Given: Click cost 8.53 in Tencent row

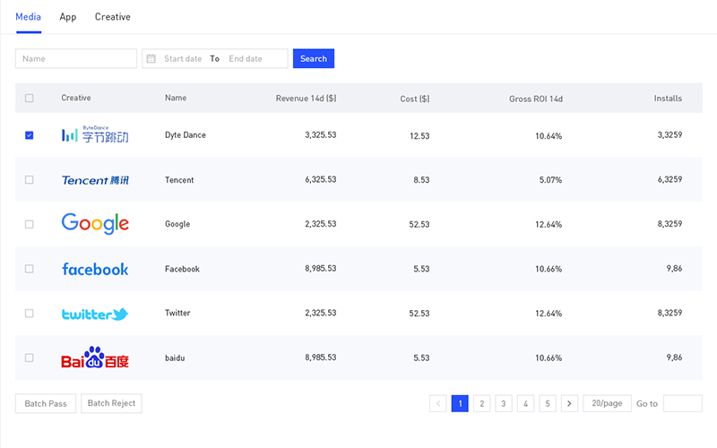Looking at the screenshot, I should 421,180.
